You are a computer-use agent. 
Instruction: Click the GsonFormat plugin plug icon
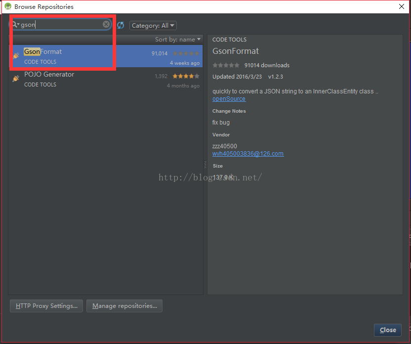tap(16, 55)
